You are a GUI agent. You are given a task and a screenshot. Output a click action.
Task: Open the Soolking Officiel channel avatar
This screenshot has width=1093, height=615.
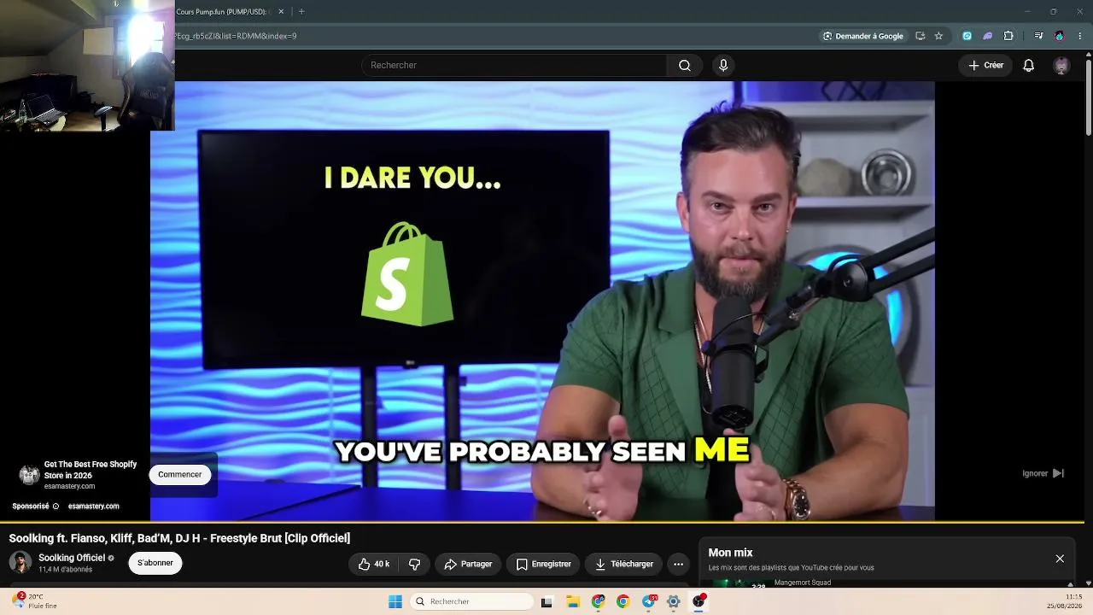pyautogui.click(x=20, y=562)
